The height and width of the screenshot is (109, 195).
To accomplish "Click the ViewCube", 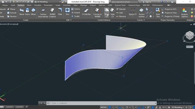I will tap(190, 35).
